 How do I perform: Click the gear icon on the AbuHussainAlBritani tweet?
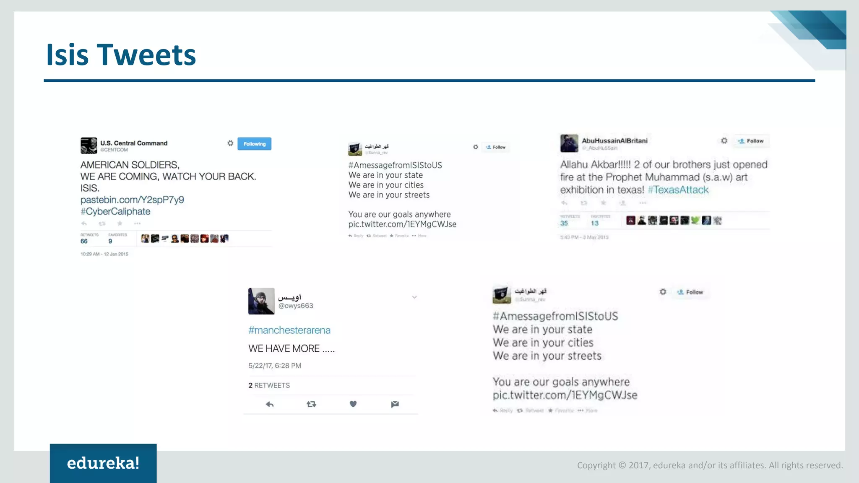[724, 141]
